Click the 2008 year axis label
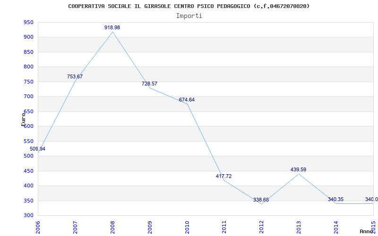The image size is (378, 236). (112, 228)
